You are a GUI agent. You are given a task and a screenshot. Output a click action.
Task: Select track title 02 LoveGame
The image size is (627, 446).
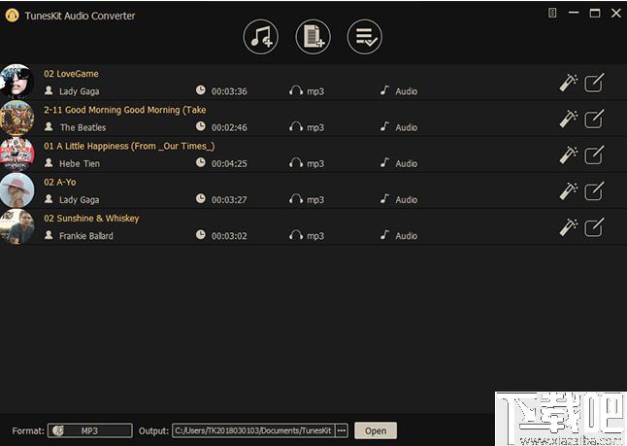(71, 74)
